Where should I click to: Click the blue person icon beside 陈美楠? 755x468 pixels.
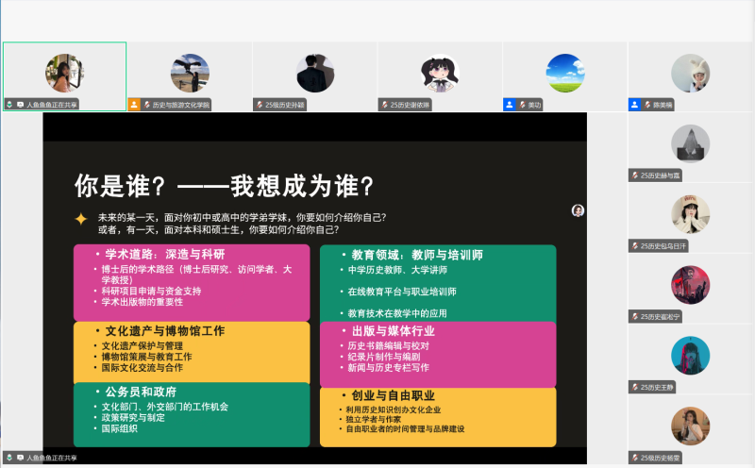(x=635, y=105)
